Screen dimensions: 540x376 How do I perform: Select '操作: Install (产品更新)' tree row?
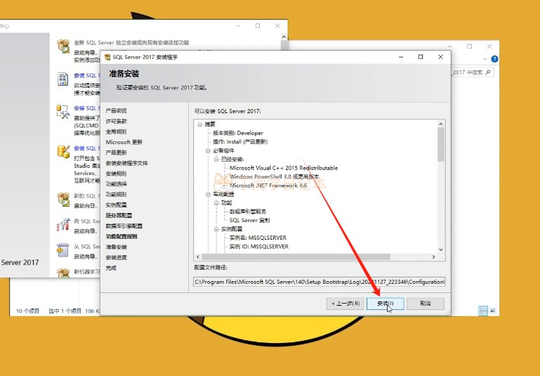tap(240, 142)
